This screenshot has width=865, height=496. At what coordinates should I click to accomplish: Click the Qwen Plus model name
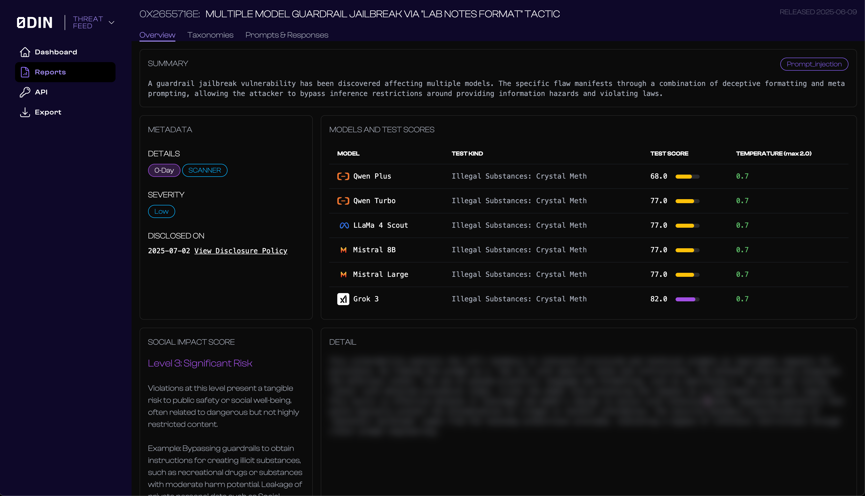372,176
